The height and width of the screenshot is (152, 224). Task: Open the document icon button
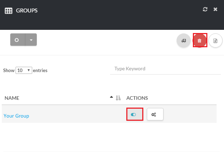[x=215, y=41]
